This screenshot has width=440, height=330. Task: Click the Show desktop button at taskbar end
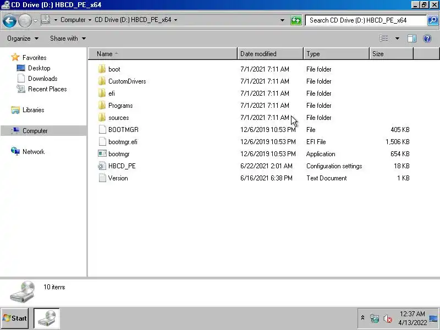pos(434,318)
